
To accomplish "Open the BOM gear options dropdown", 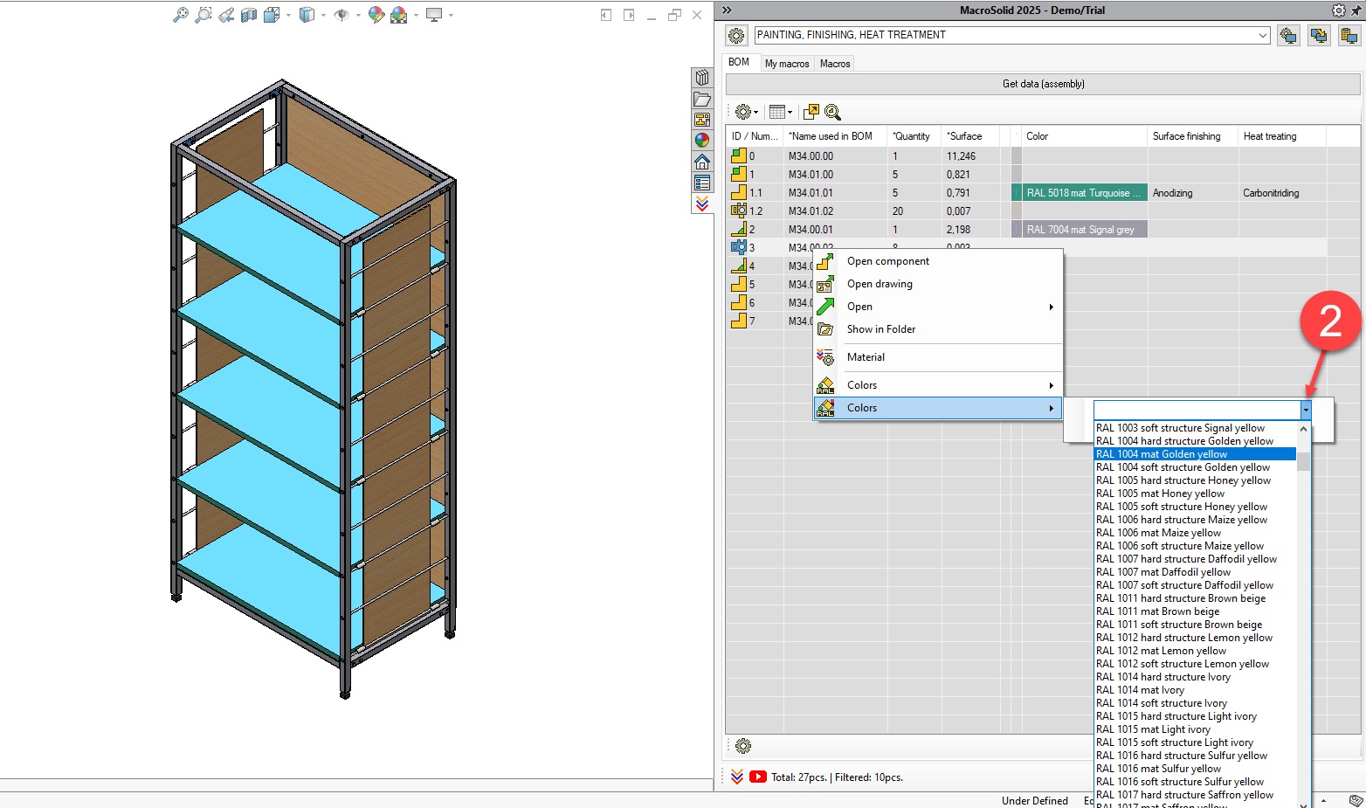I will click(747, 112).
